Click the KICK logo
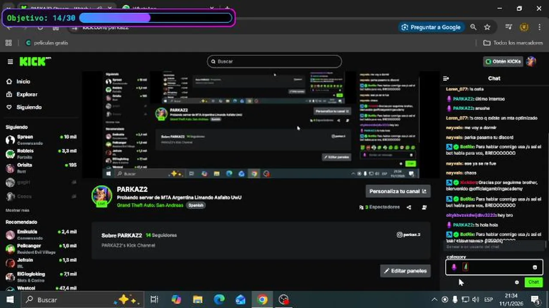The width and height of the screenshot is (549, 308). (x=35, y=62)
